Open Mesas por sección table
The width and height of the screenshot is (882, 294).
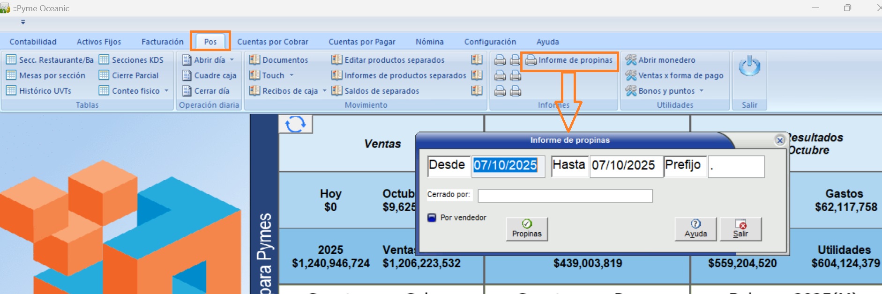point(46,75)
